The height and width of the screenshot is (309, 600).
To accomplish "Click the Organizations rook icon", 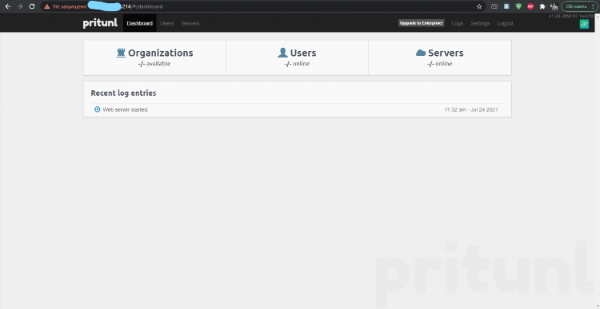I will point(122,53).
